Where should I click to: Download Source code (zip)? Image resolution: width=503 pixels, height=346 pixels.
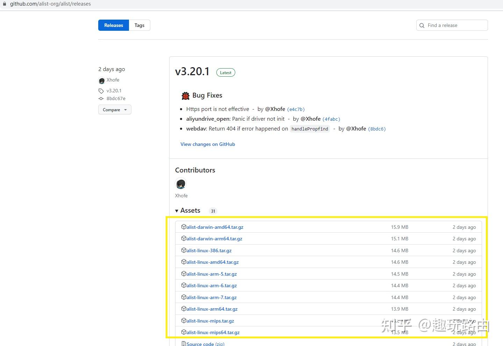click(x=206, y=344)
